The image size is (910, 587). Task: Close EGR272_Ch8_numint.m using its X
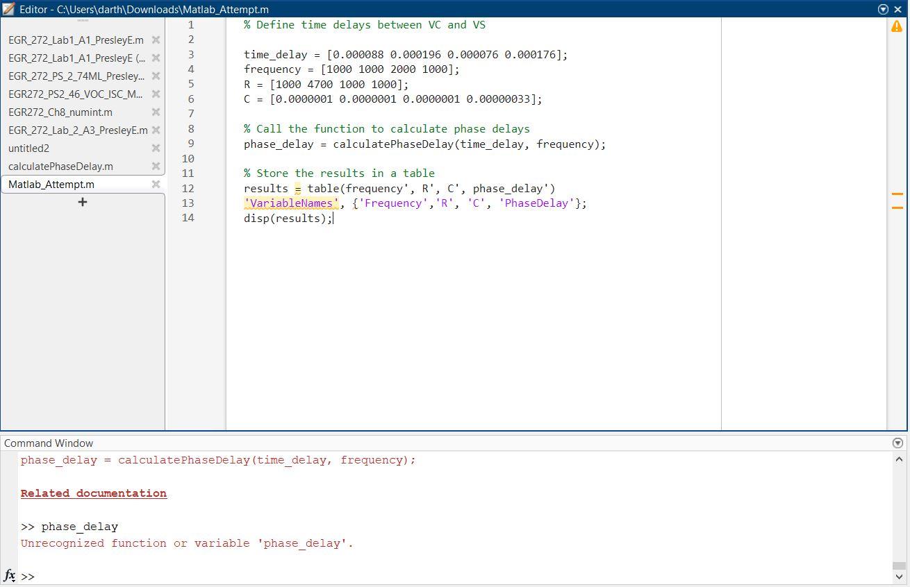tap(156, 112)
